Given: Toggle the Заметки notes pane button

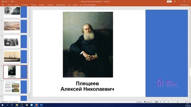Looking at the screenshot, I should [x=139, y=102].
